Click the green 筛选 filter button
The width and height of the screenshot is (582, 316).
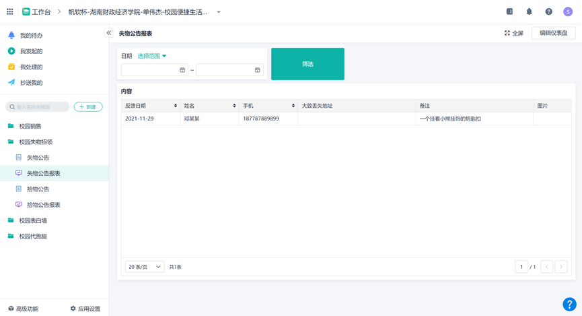[307, 64]
